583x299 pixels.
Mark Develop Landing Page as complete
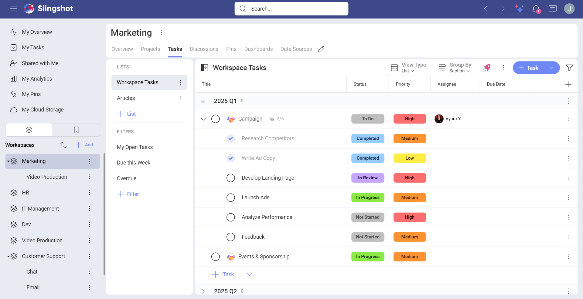[231, 178]
